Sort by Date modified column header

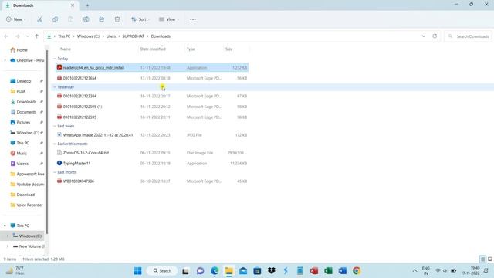point(153,49)
